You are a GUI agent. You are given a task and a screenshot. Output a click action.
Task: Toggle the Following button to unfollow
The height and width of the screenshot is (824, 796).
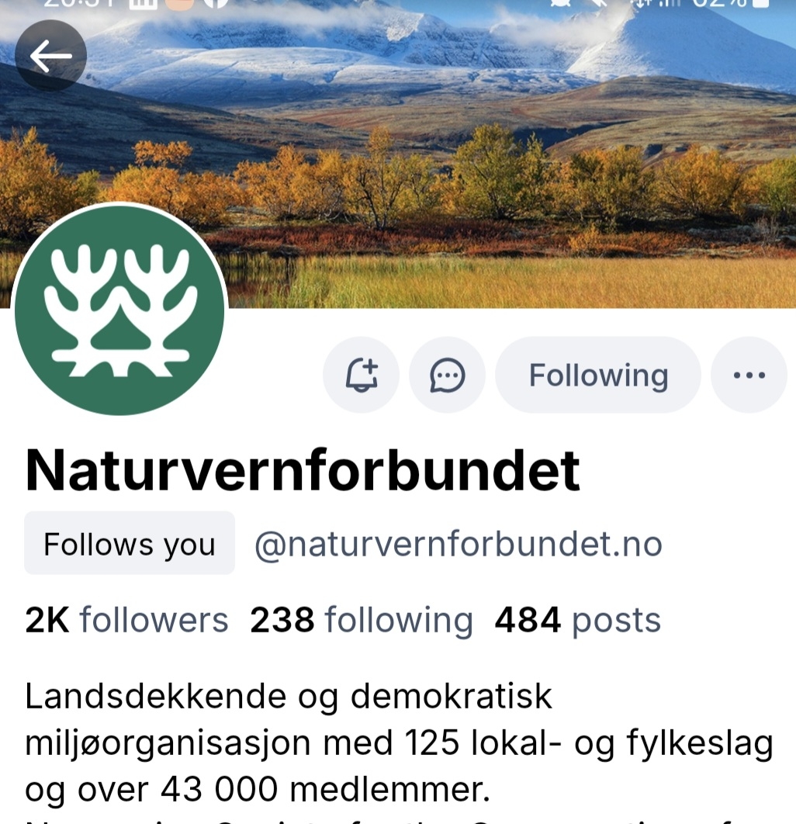coord(598,375)
